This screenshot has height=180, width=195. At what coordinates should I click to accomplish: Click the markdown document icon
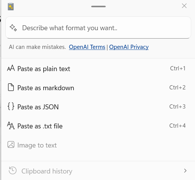11,87
